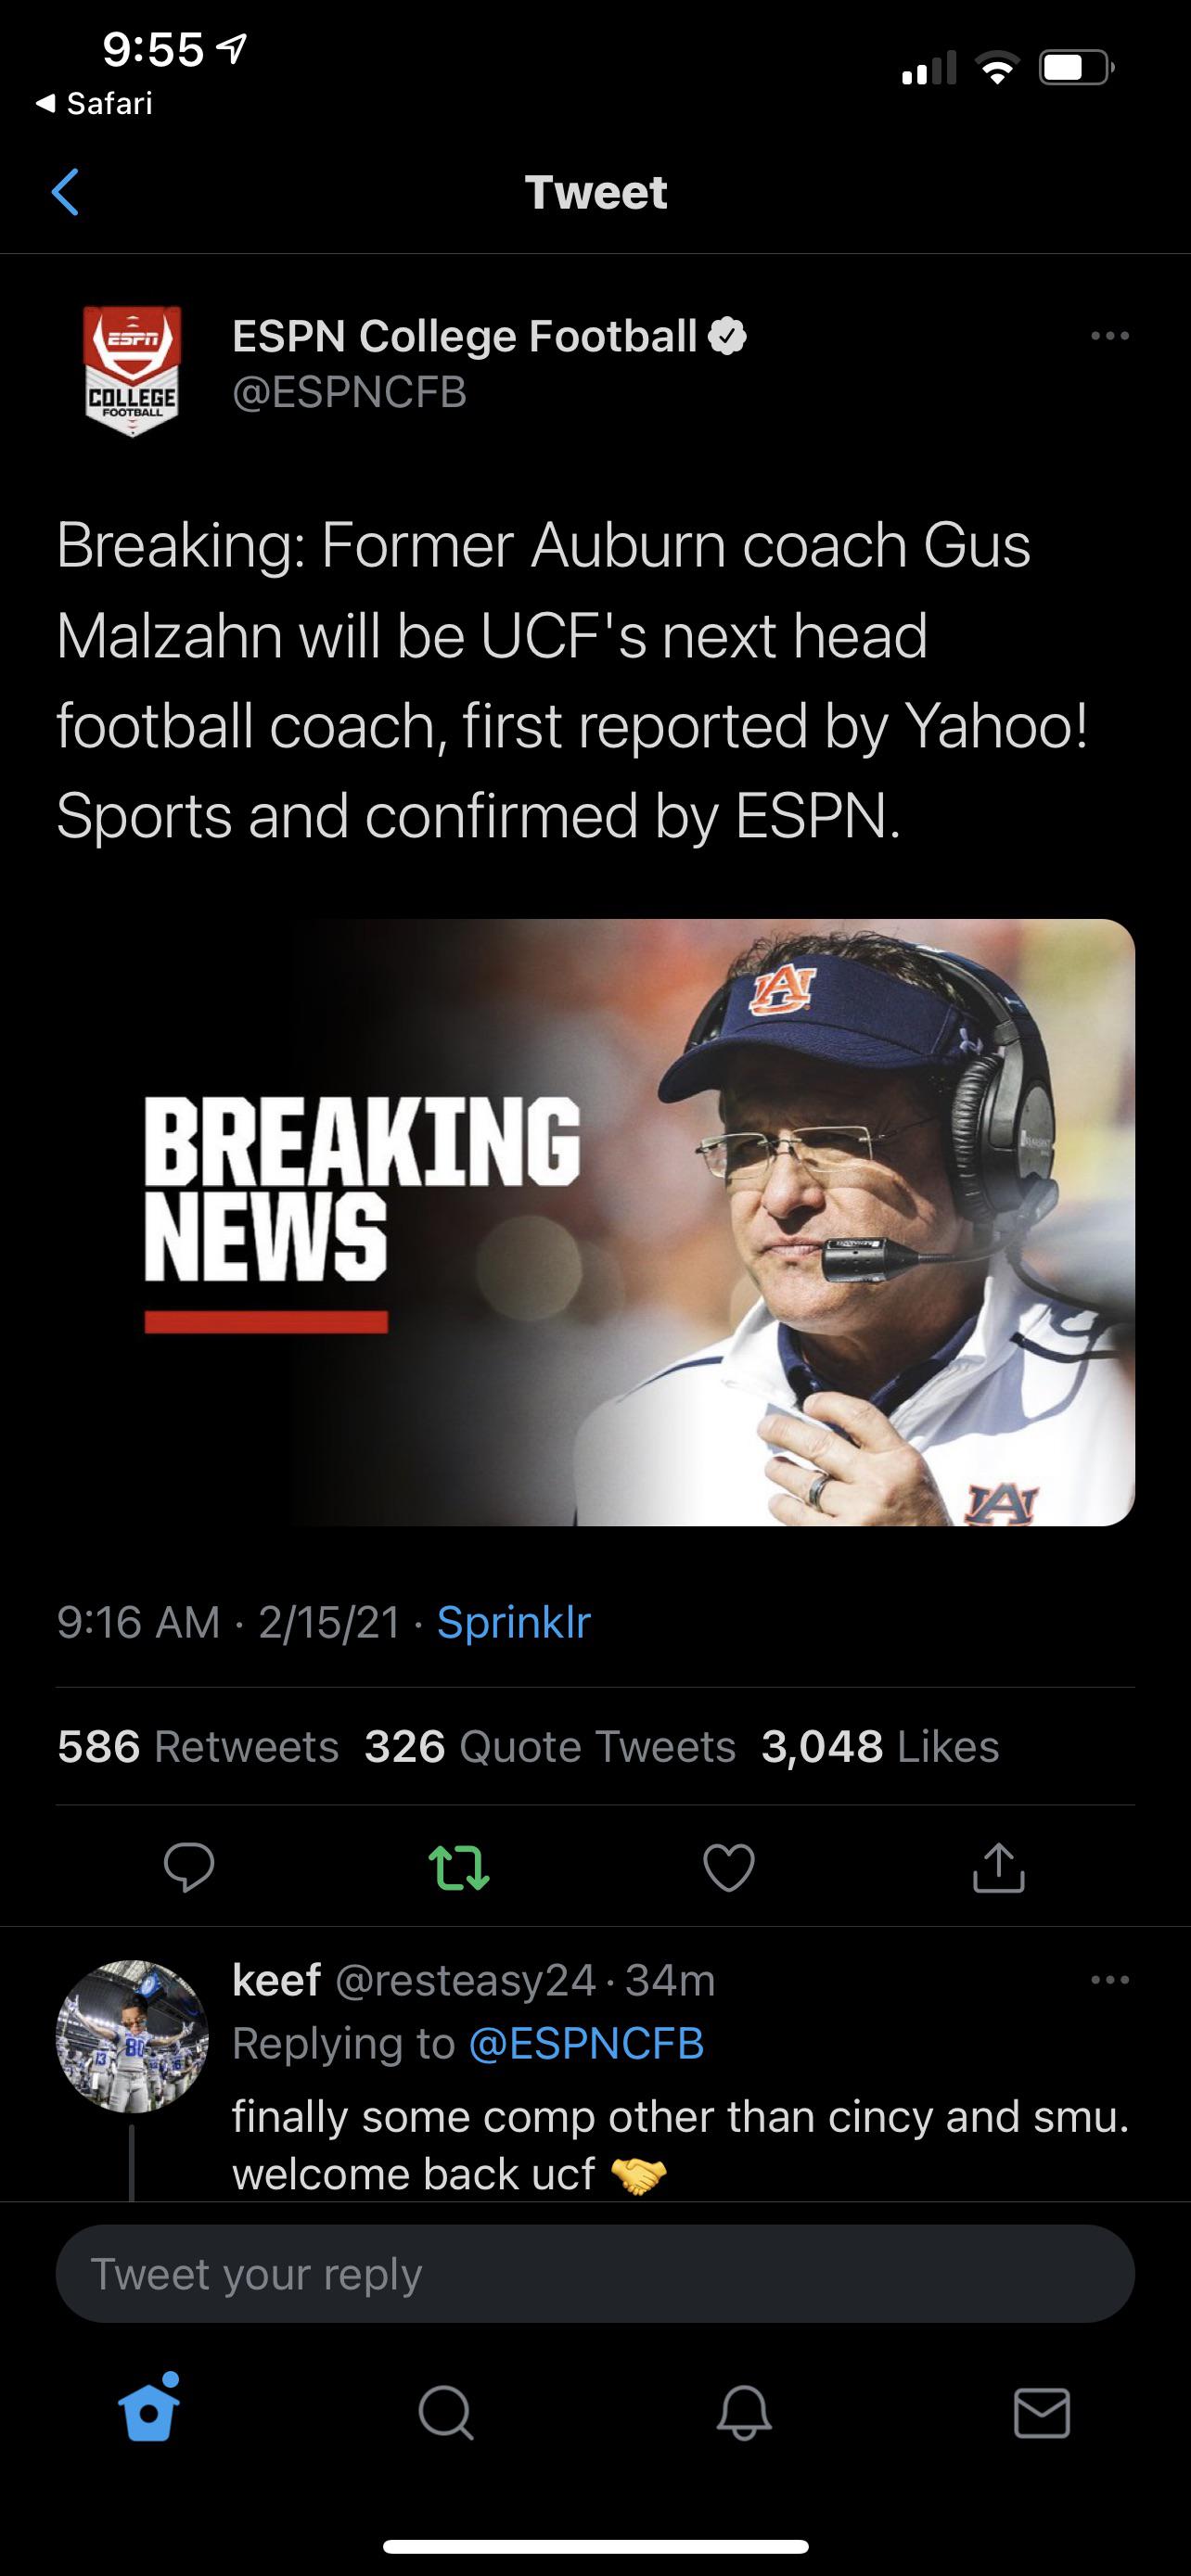Image resolution: width=1191 pixels, height=2576 pixels.
Task: Toggle the retweet icon
Action: pyautogui.click(x=459, y=1867)
